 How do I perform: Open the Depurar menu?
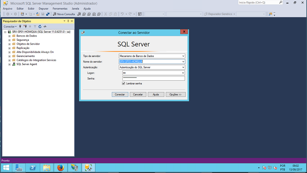pos(43,8)
